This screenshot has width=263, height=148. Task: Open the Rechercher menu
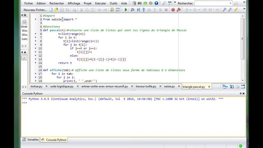coord(57,3)
